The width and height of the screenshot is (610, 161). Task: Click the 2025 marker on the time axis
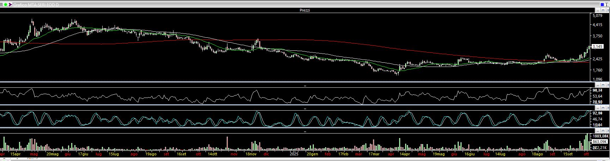tap(294, 154)
